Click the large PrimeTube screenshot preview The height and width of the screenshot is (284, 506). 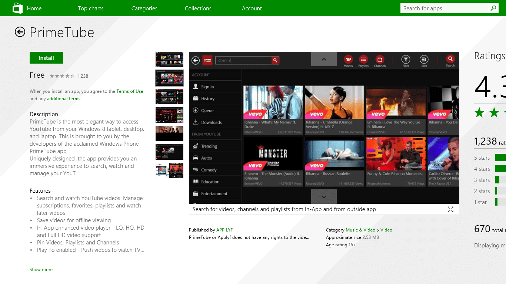click(324, 128)
